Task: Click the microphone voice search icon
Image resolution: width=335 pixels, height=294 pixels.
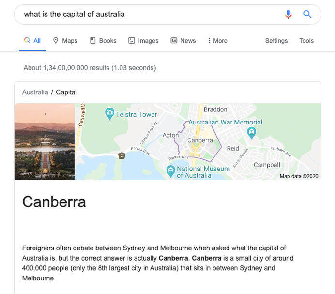Action: tap(289, 15)
